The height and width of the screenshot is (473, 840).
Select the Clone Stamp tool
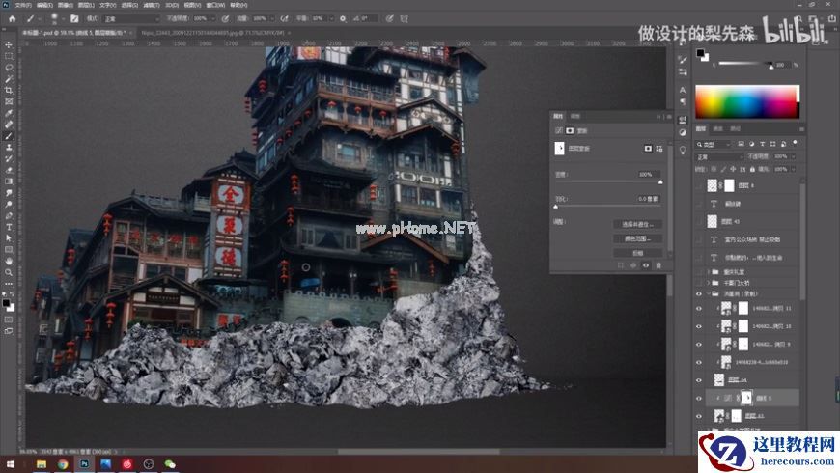tap(9, 148)
